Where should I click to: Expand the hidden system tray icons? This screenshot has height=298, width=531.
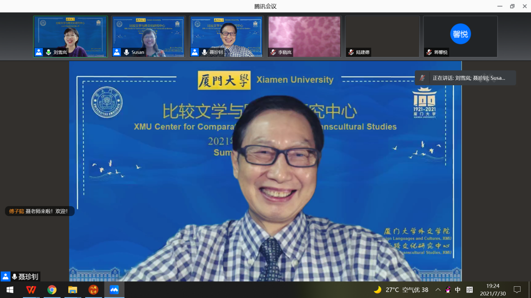tap(438, 290)
